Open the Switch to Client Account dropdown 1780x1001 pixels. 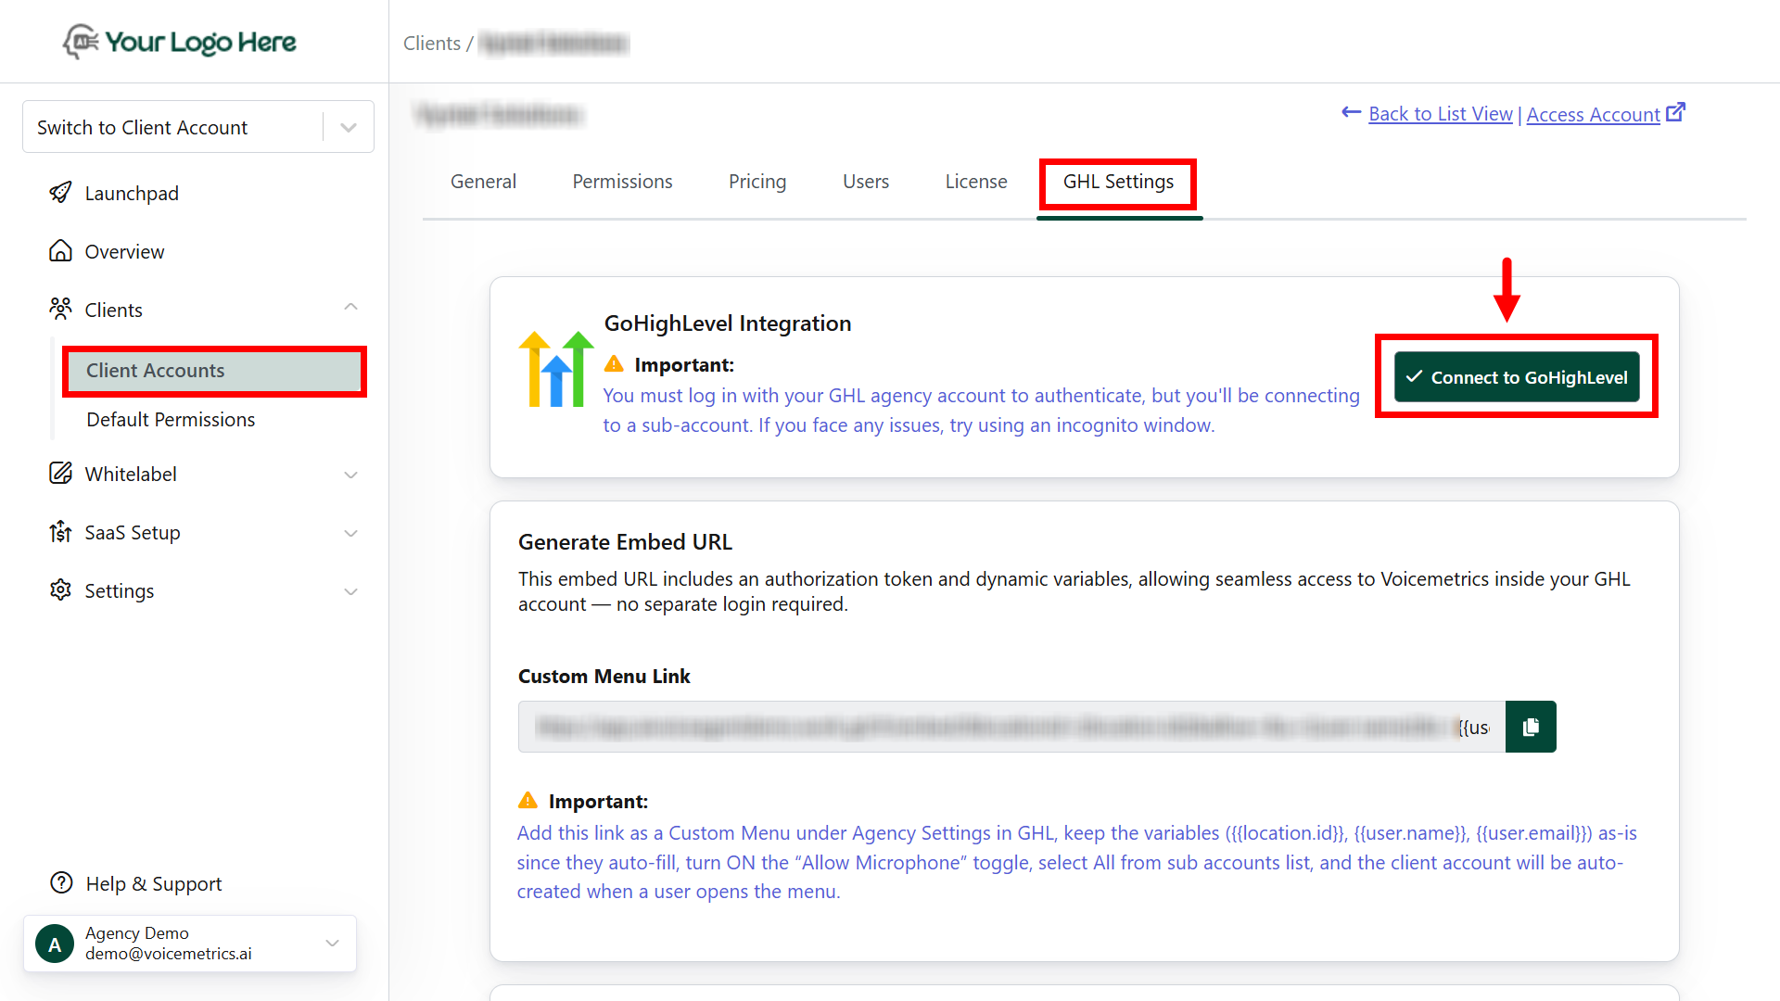click(x=348, y=127)
